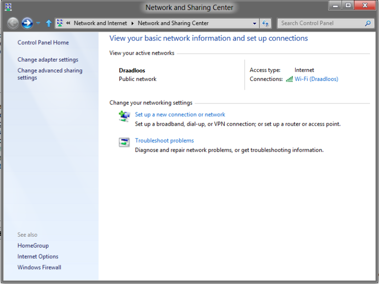Minimize the Network and Sharing Center window
Image resolution: width=379 pixels, height=284 pixels.
[335, 5]
